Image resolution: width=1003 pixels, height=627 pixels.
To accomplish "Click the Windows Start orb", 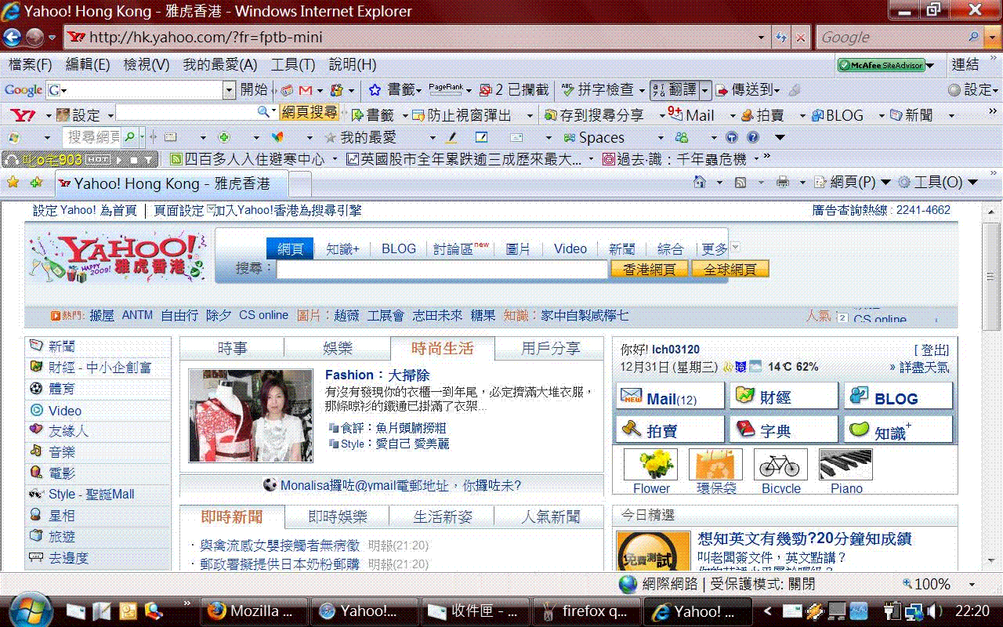I will [30, 610].
